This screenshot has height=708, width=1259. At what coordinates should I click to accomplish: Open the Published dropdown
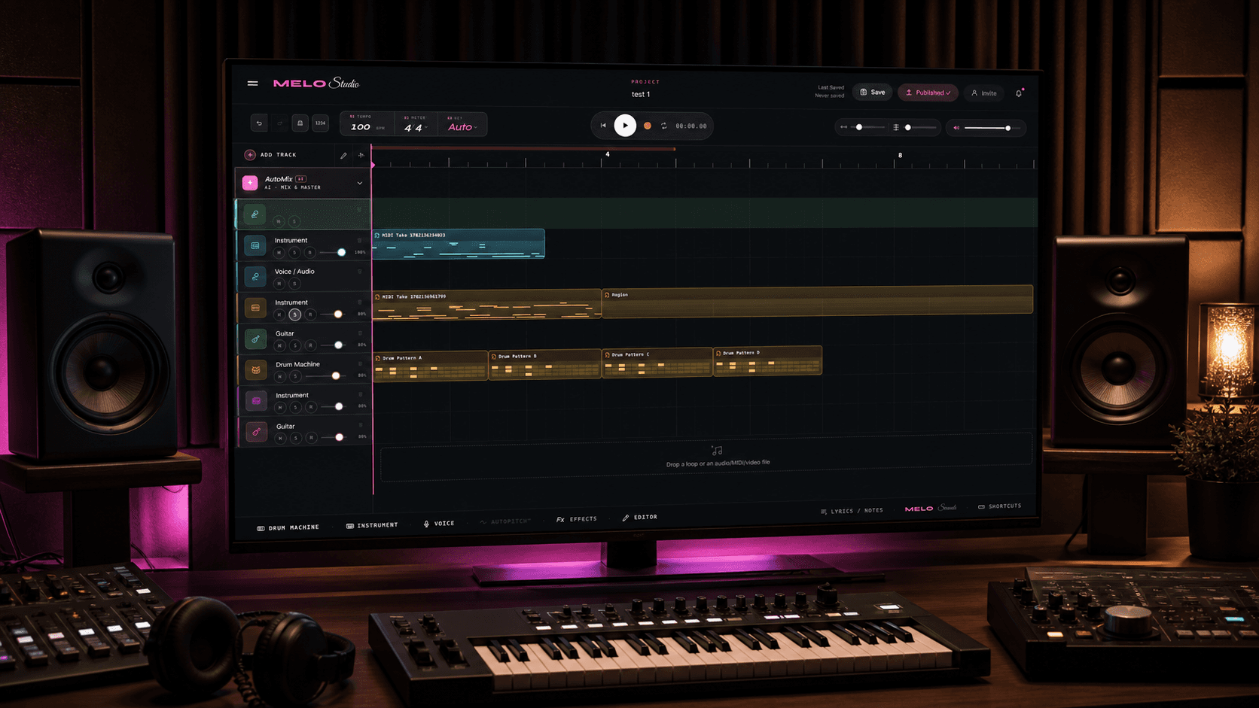(928, 93)
